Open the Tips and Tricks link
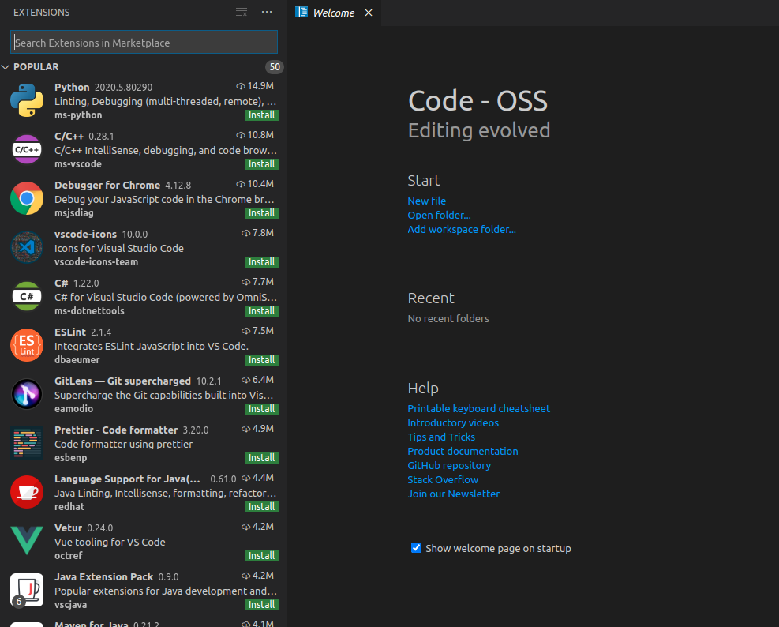779x627 pixels. click(x=441, y=437)
